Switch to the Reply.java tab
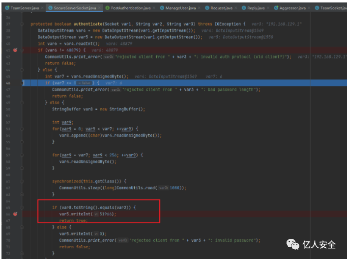 click(256, 8)
